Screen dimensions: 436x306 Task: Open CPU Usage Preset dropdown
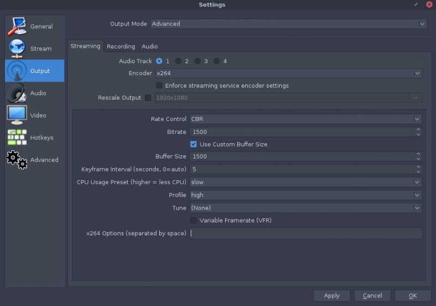[x=305, y=182]
